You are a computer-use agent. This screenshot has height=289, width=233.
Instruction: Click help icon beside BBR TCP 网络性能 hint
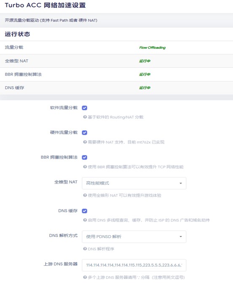click(x=85, y=167)
